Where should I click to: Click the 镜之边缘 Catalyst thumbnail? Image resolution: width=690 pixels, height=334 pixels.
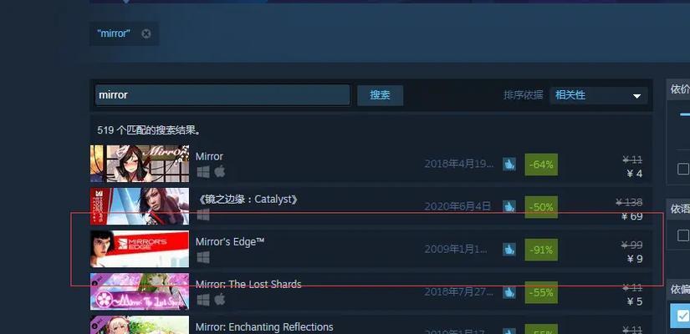(x=140, y=206)
